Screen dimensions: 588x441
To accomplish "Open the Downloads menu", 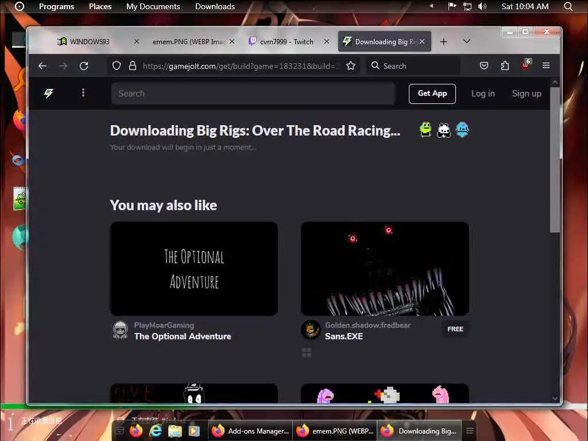I will [x=215, y=6].
